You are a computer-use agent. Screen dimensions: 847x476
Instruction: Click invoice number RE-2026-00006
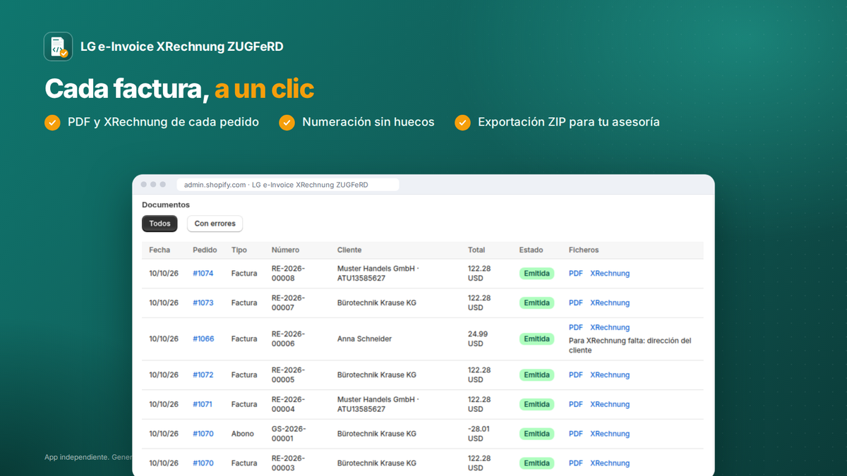[x=288, y=339]
